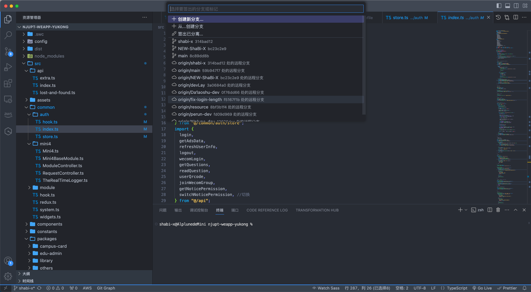
Task: Click the remote window indicator in status bar
Action: [6, 288]
